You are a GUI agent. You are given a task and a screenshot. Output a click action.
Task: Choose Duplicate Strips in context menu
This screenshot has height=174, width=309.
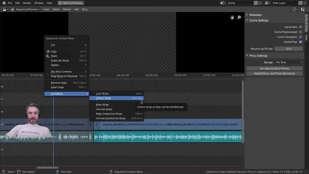(67, 60)
